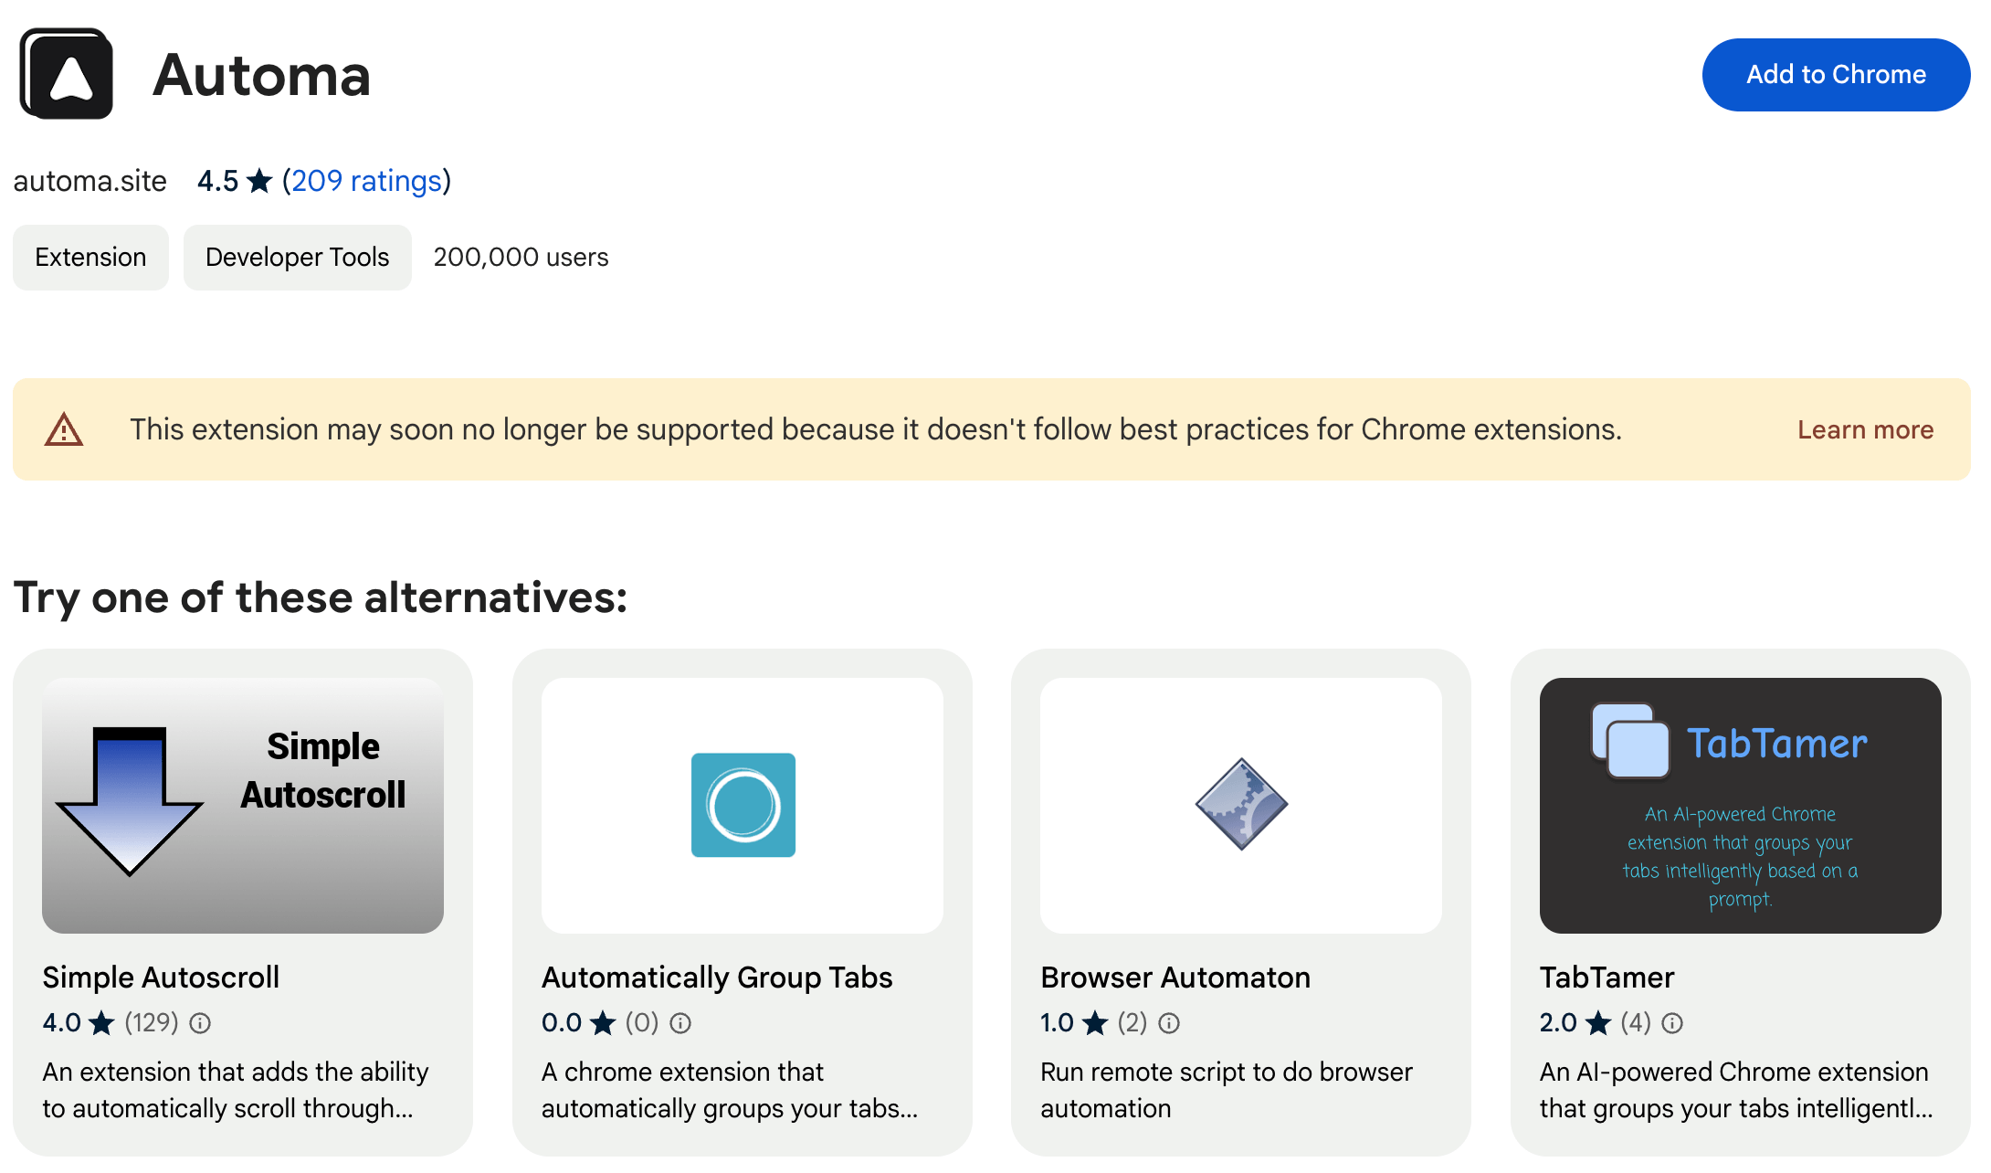1991x1173 pixels.
Task: Click the blue circle Automatically Group Tabs icon
Action: pos(743,805)
